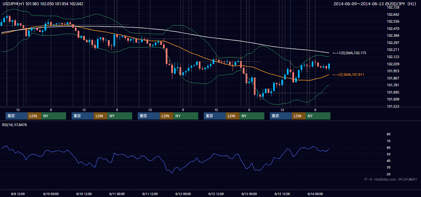421x197 pixels.
Task: Pick the 102.297 price axis value
Action: [x=393, y=43]
